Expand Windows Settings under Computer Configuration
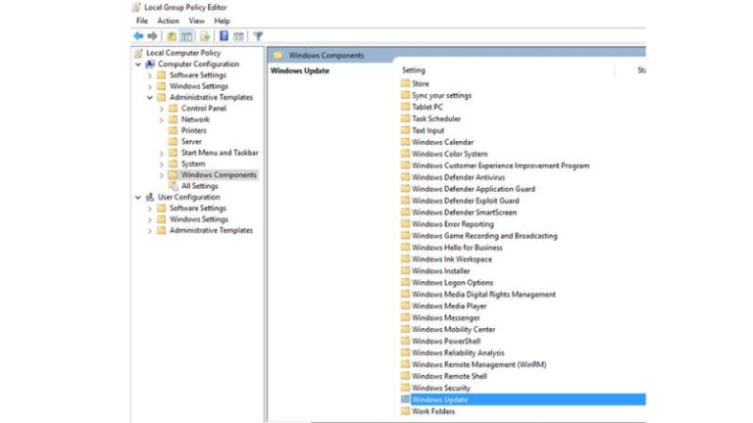The image size is (753, 423). click(150, 87)
